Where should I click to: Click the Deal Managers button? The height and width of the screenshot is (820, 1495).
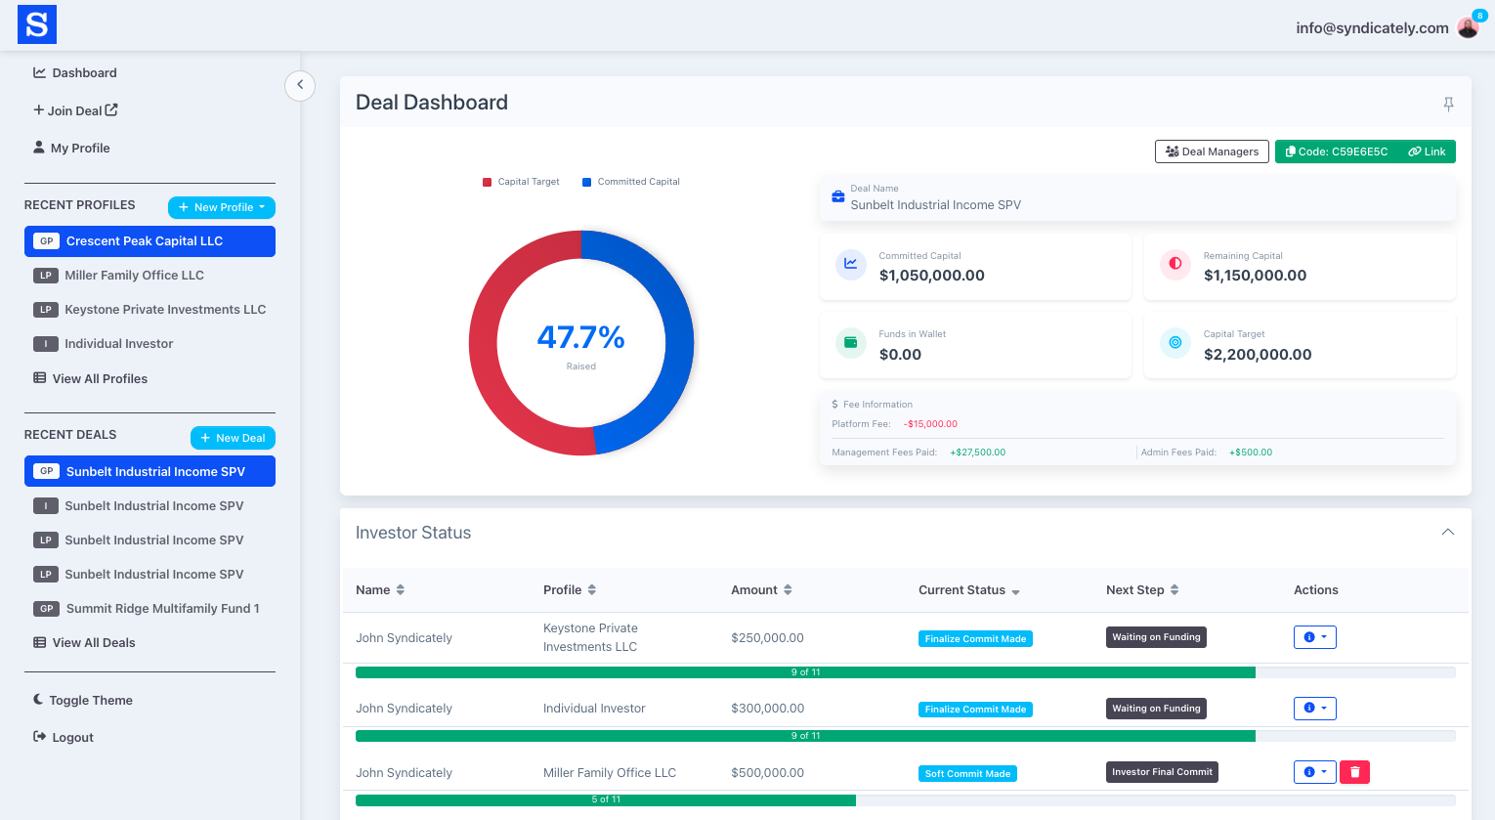tap(1212, 151)
